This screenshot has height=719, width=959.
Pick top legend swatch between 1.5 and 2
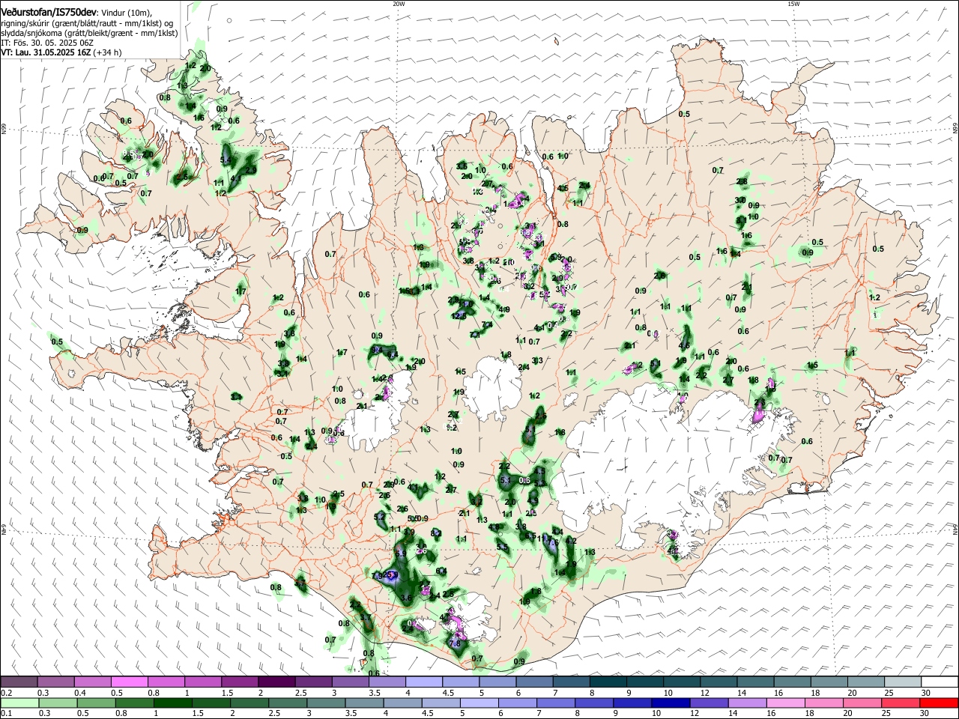[240, 682]
